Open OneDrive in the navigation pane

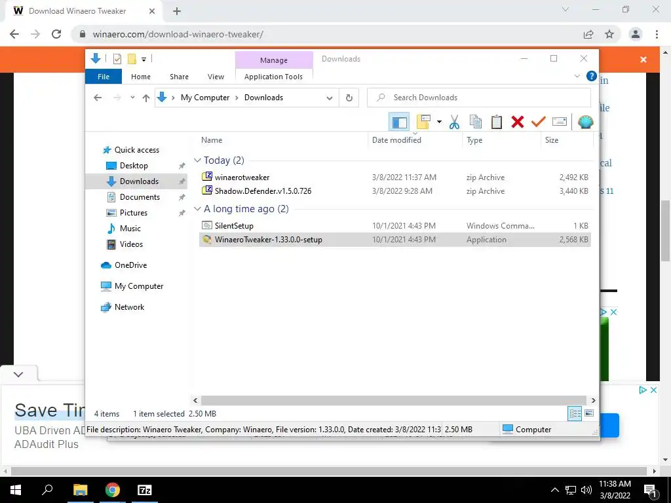pos(130,265)
